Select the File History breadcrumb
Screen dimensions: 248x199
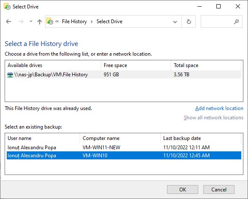click(74, 22)
